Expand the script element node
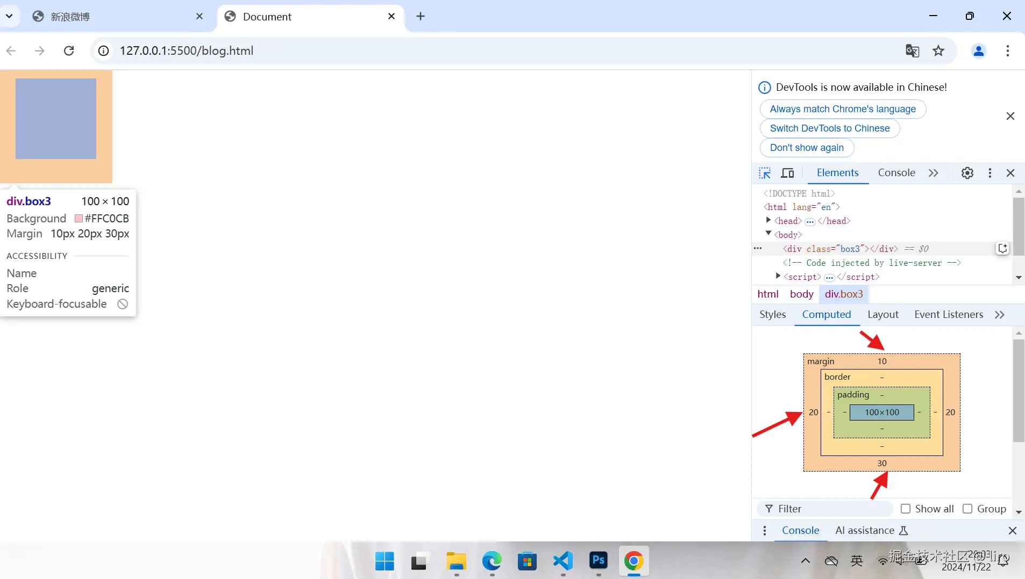 778,276
